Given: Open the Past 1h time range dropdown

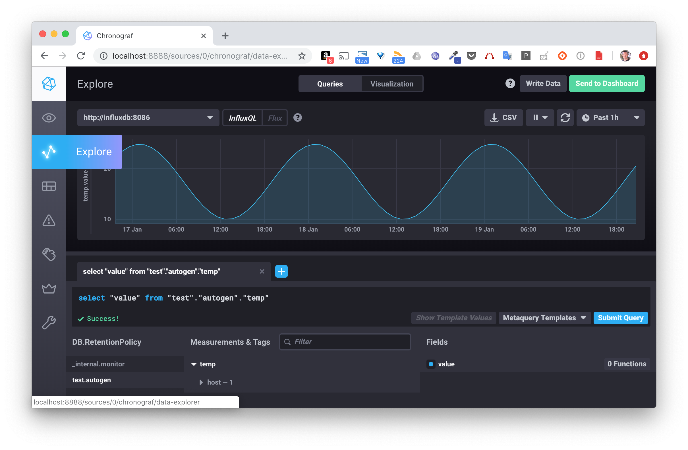Looking at the screenshot, I should click(x=610, y=118).
